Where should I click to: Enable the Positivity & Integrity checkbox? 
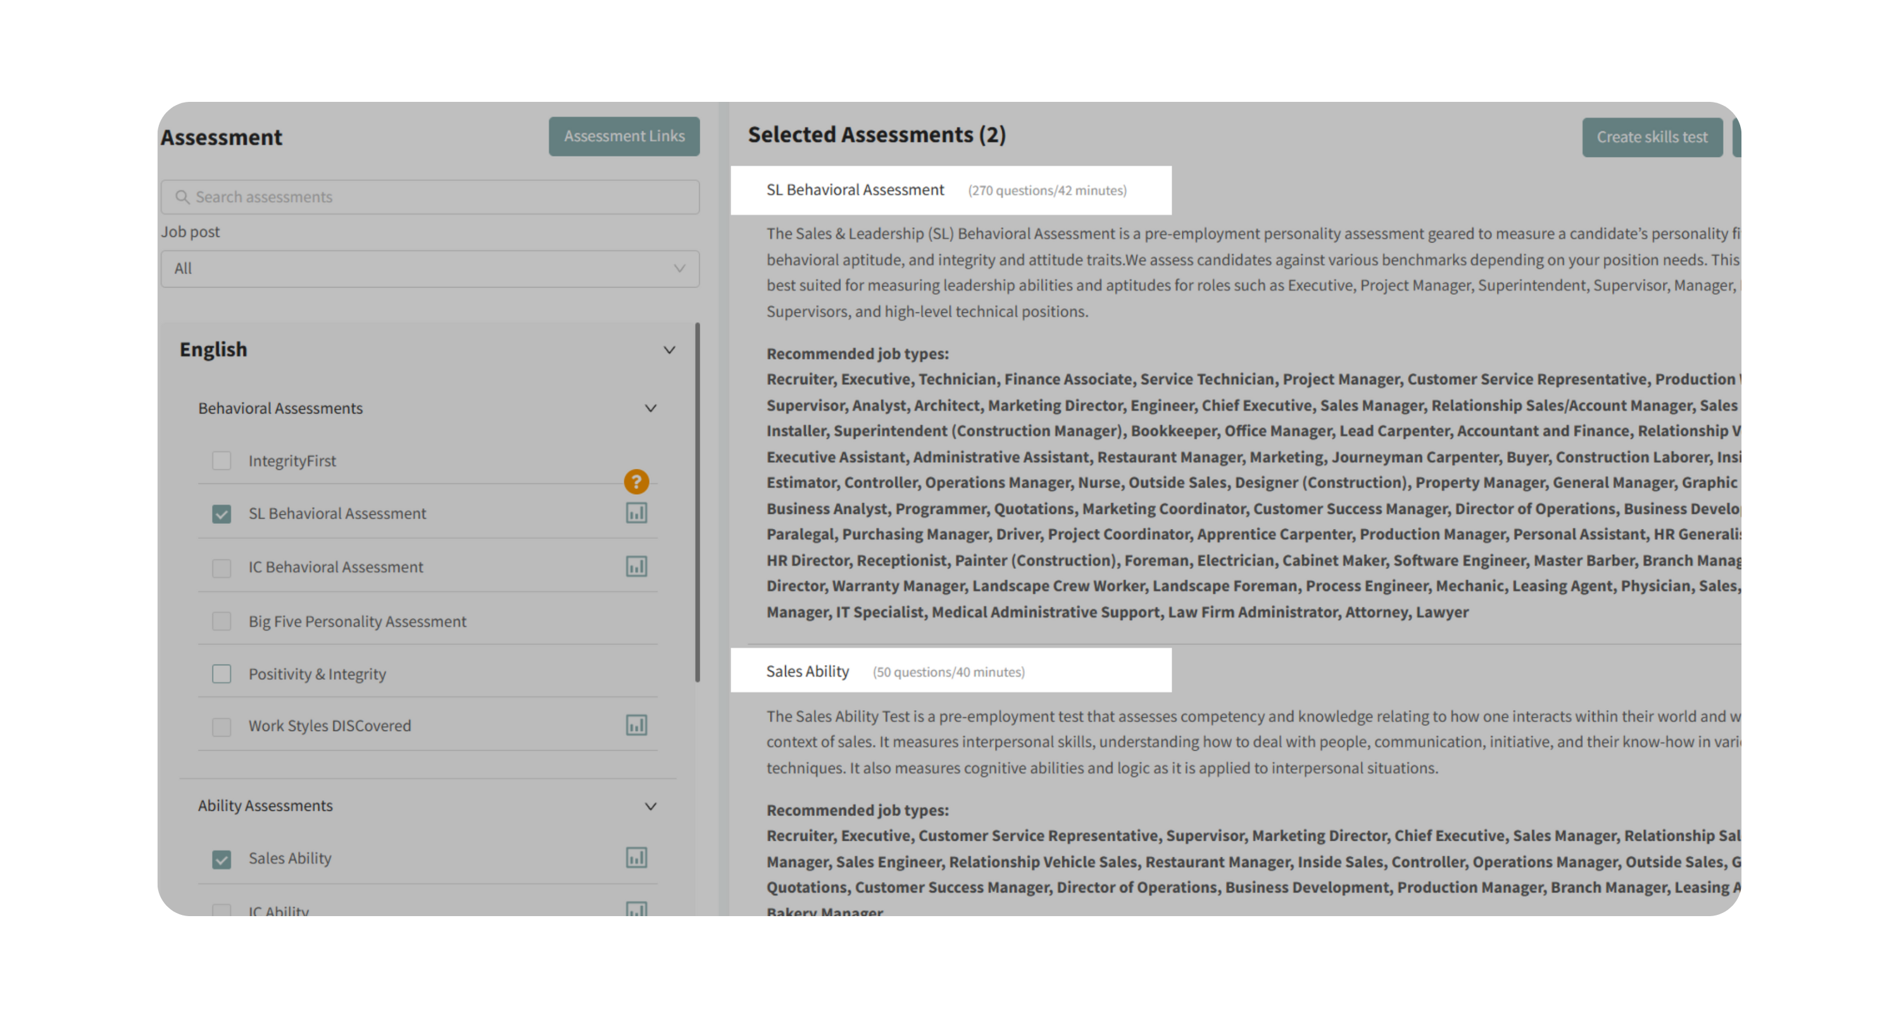[x=221, y=674]
